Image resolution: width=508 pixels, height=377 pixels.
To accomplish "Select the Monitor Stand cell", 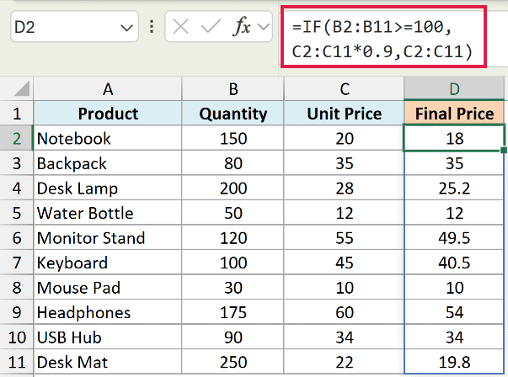I will click(108, 237).
